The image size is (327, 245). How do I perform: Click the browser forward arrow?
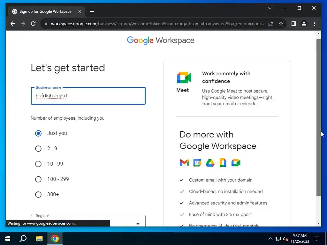(x=23, y=24)
